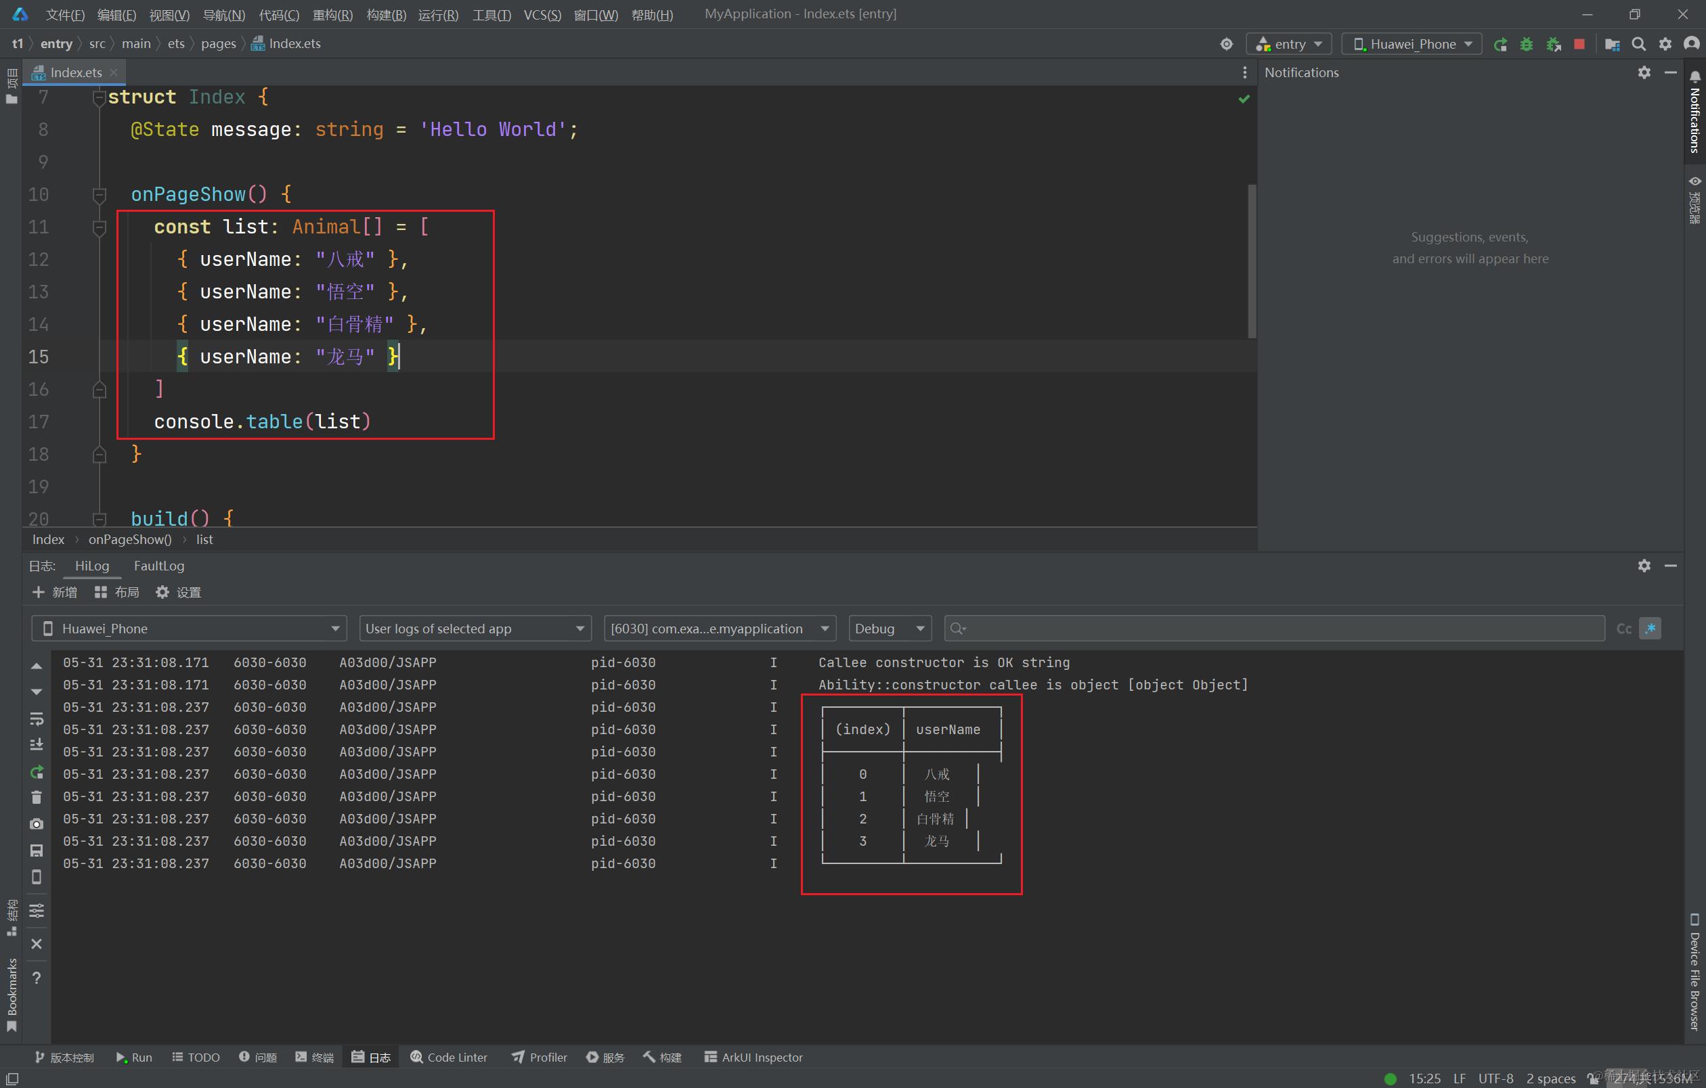
Task: Open the 构建(B) menu
Action: click(386, 15)
